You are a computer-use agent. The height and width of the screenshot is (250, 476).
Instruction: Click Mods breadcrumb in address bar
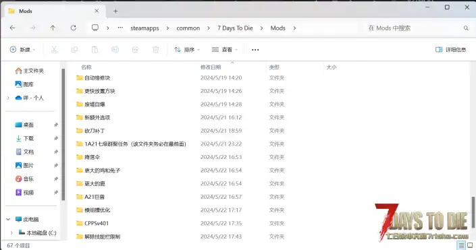coord(277,28)
